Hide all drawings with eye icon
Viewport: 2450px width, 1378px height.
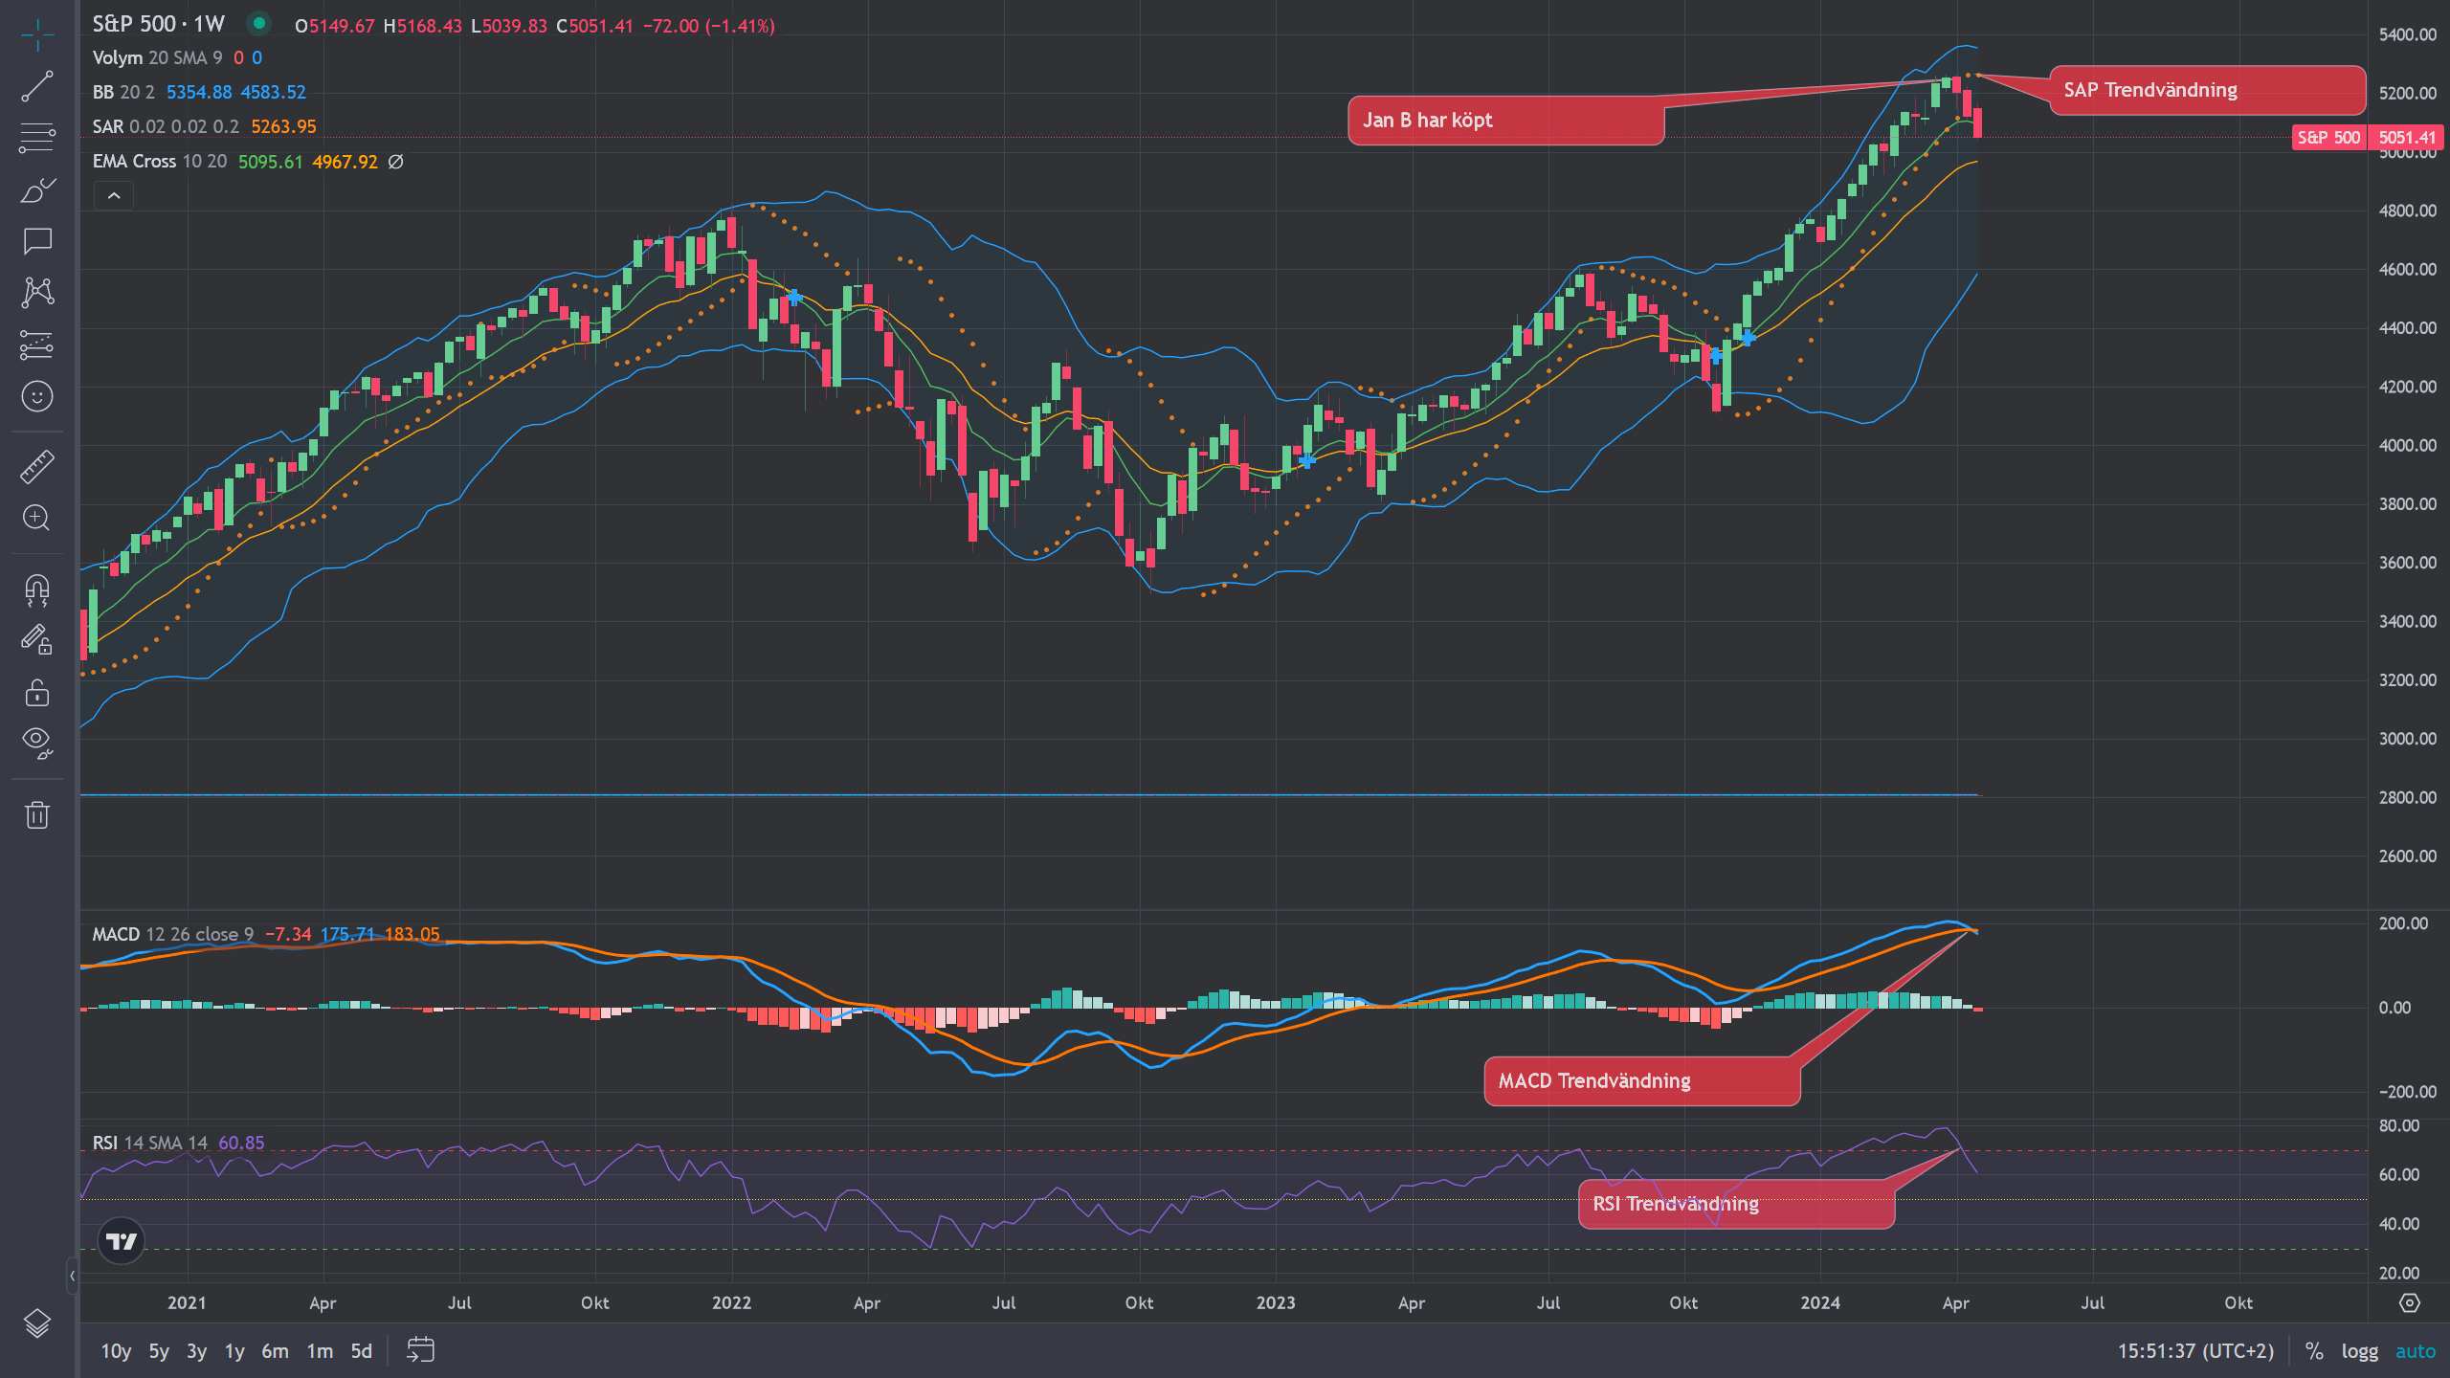point(37,742)
